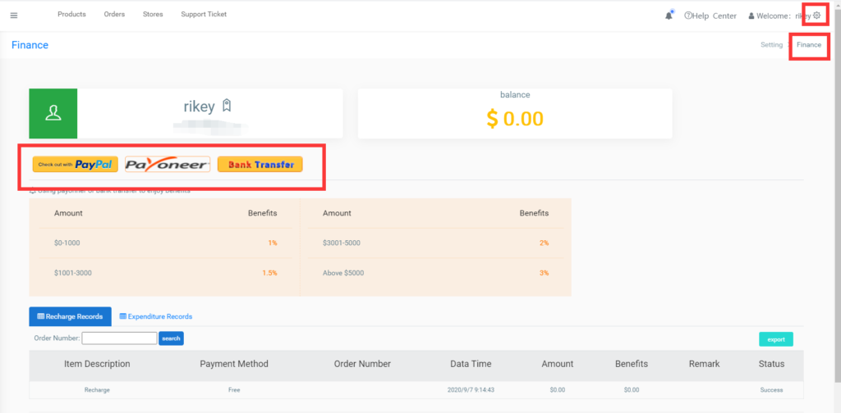This screenshot has width=841, height=413.
Task: Click the Item Description column header
Action: (97, 364)
